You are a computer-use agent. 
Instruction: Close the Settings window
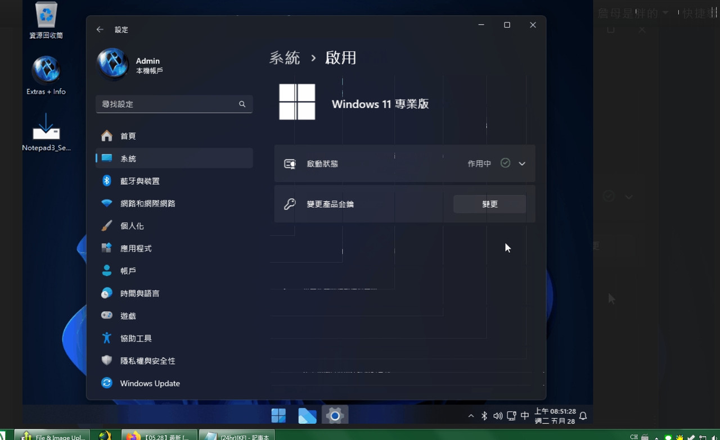point(533,25)
